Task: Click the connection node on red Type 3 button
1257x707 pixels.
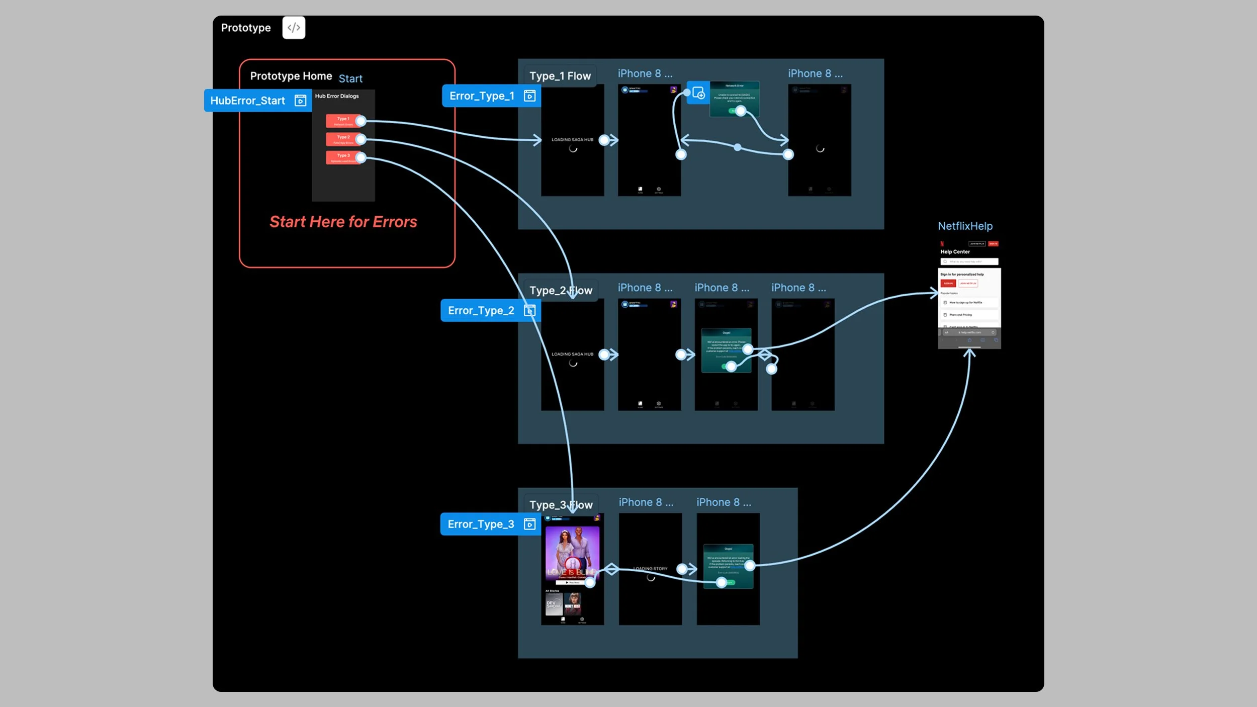Action: (361, 157)
